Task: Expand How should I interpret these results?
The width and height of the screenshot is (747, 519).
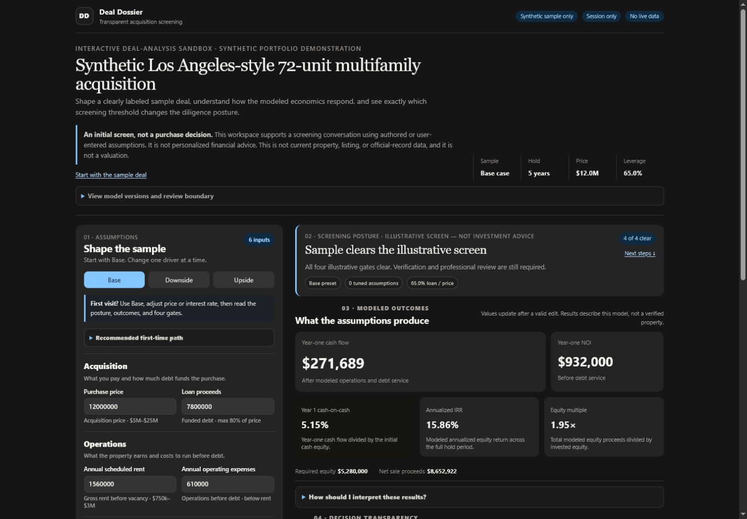Action: point(479,497)
